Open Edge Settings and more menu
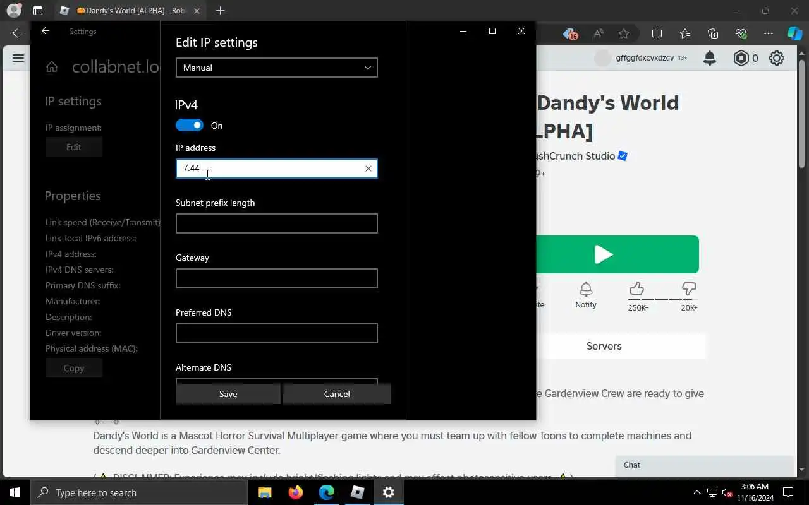The image size is (809, 505). [x=769, y=33]
